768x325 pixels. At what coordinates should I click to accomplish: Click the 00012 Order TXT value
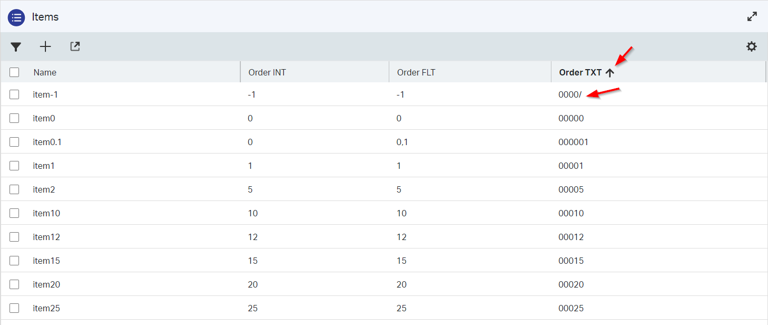coord(571,237)
